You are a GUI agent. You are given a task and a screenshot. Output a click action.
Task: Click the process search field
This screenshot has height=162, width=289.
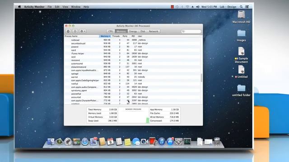pyautogui.click(x=191, y=31)
